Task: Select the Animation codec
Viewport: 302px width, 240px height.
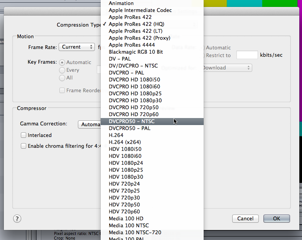Action: 152,3
